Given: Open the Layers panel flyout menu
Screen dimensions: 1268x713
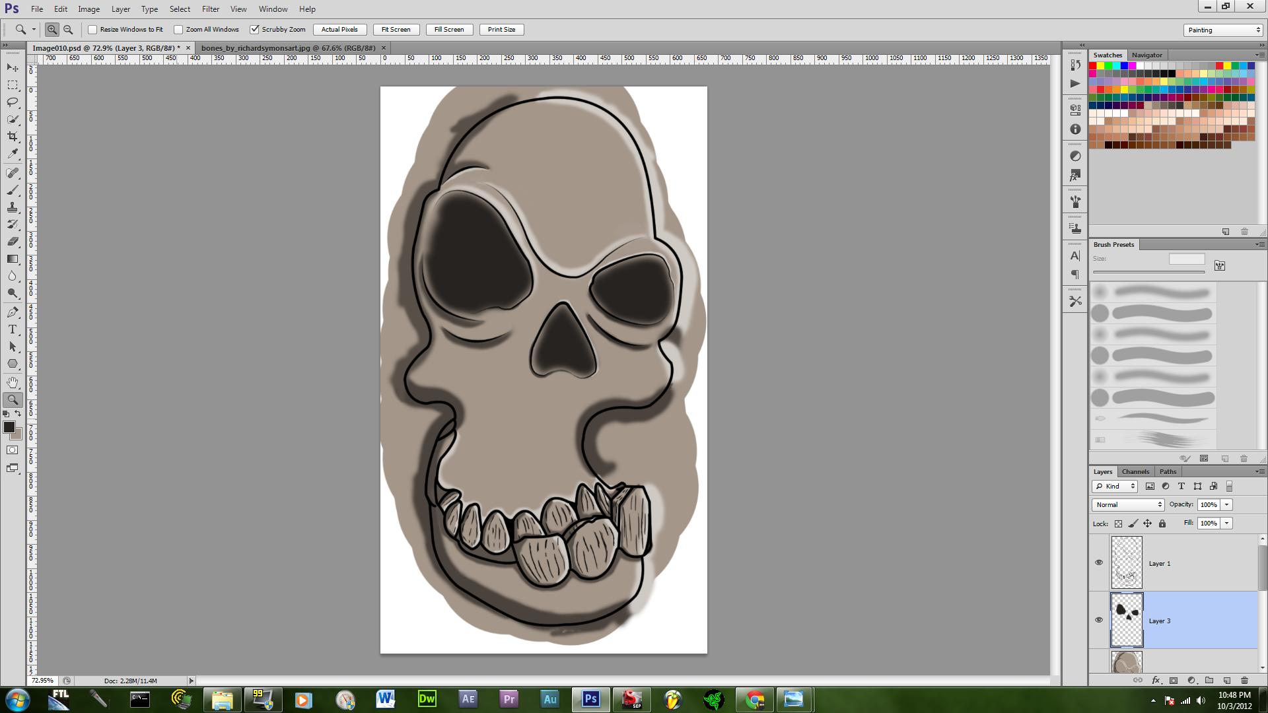Looking at the screenshot, I should coord(1259,471).
